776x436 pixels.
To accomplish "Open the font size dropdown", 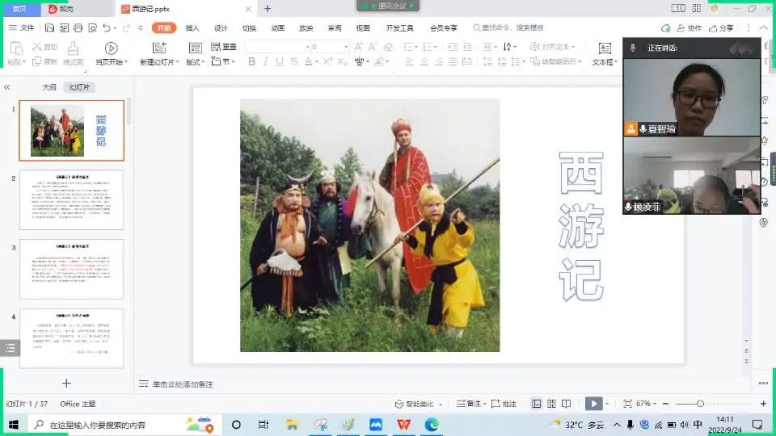I will point(346,47).
